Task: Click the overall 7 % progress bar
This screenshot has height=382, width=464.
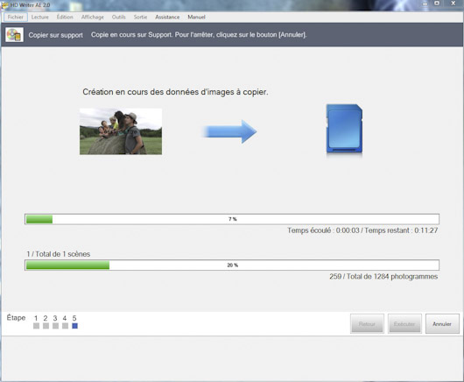Action: coord(232,219)
